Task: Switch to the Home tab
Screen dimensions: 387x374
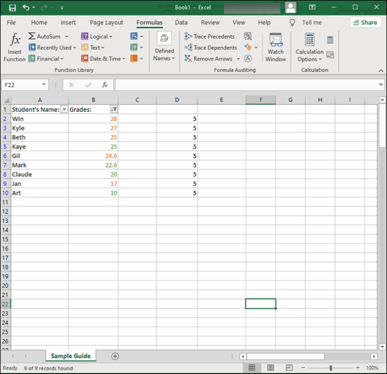Action: click(x=39, y=22)
